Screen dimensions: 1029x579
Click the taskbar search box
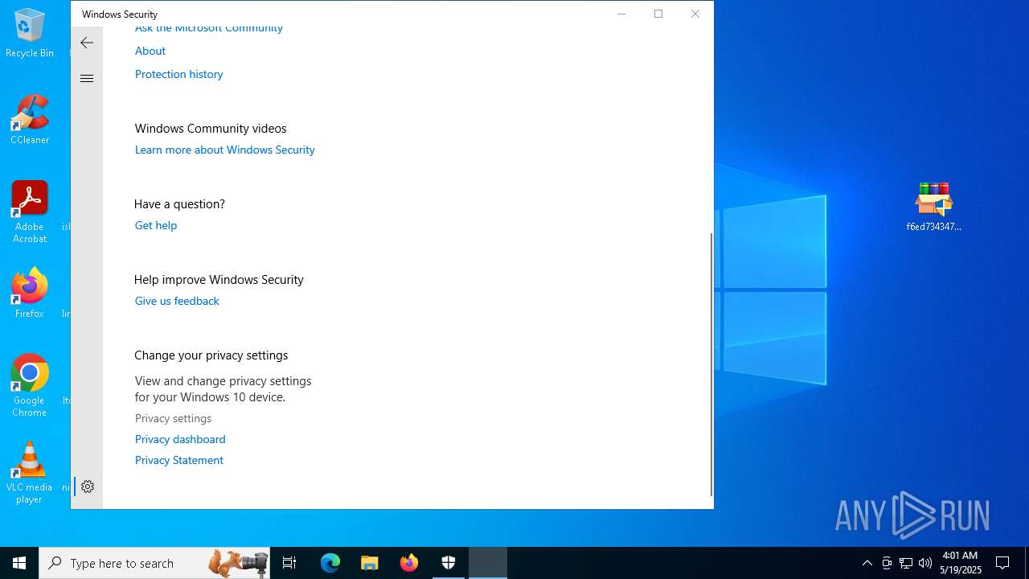click(154, 563)
